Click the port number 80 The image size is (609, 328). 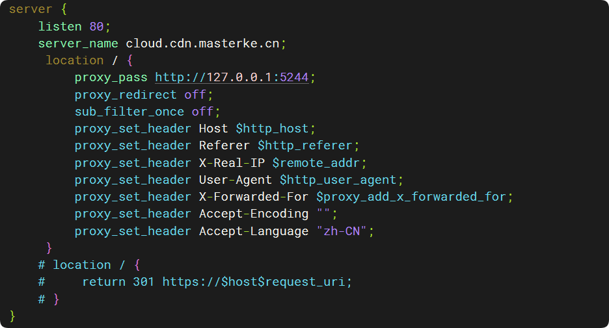pos(96,27)
